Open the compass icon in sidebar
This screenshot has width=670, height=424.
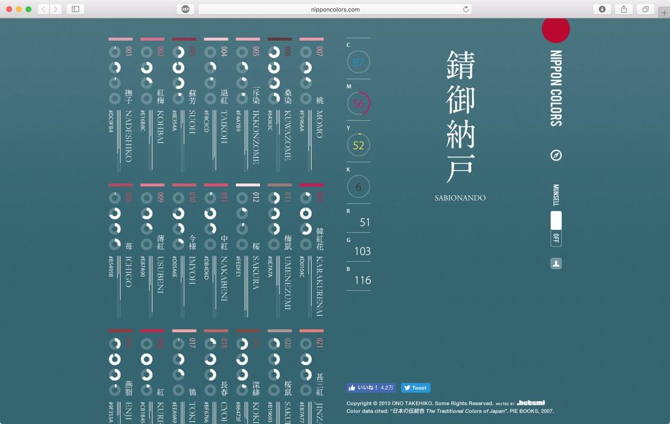(556, 155)
